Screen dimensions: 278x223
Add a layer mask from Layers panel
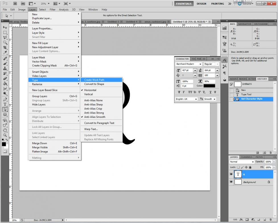coord(247,220)
